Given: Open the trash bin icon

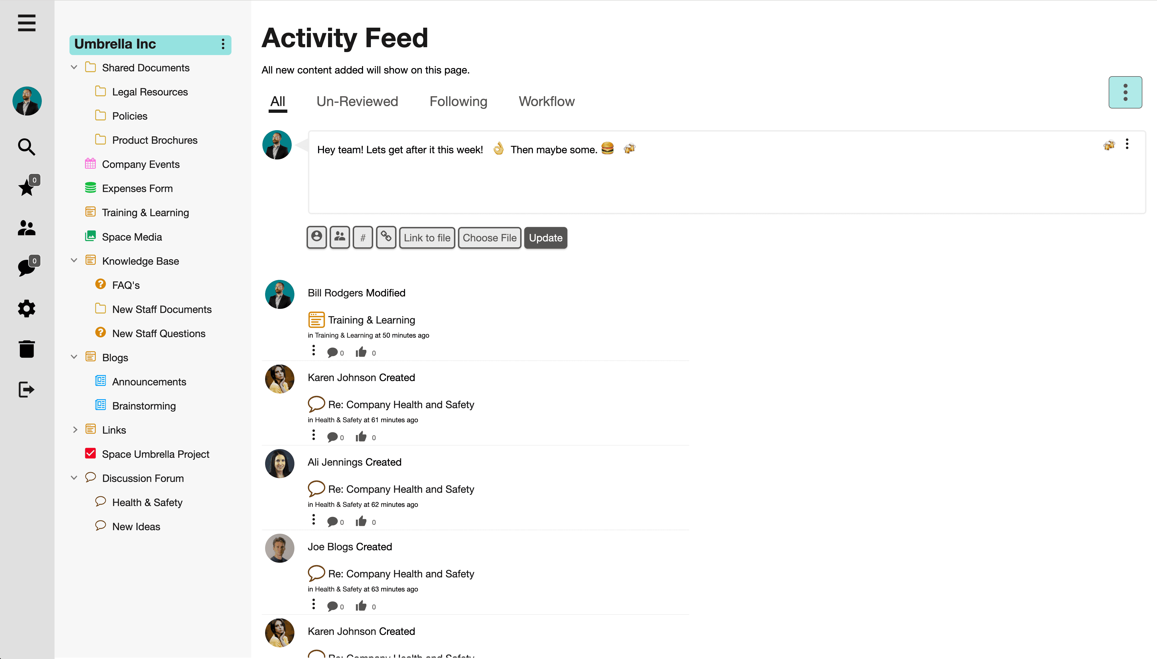Looking at the screenshot, I should click(x=26, y=348).
